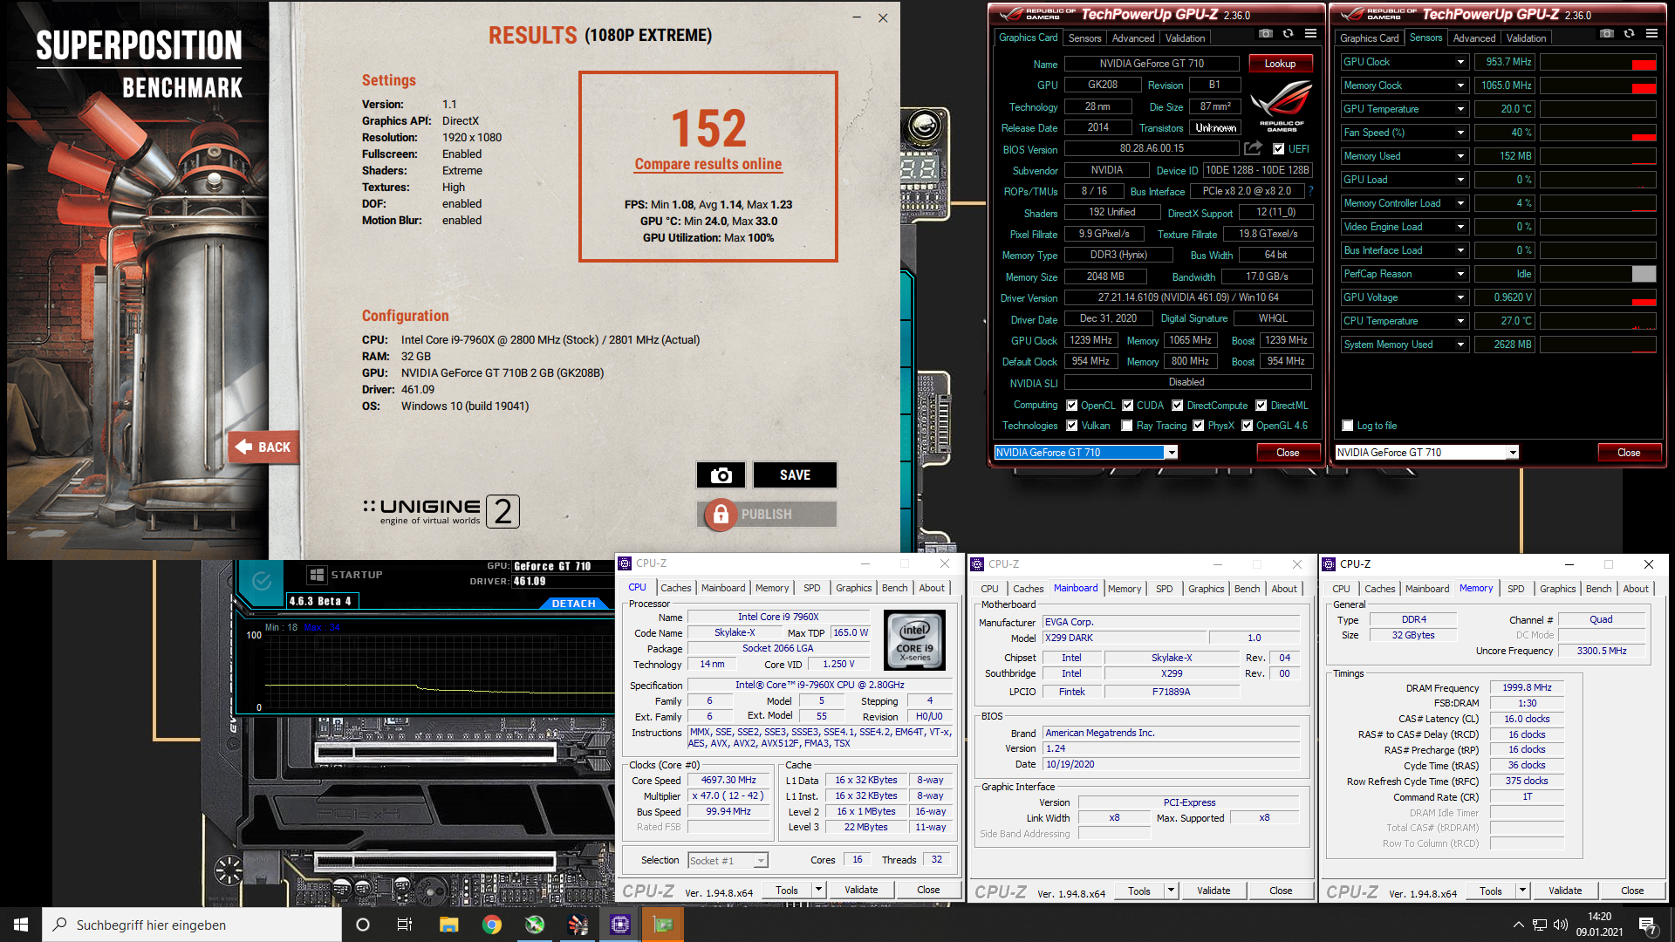The image size is (1675, 942).
Task: Open the CPU-Z taskbar icon
Action: (x=620, y=925)
